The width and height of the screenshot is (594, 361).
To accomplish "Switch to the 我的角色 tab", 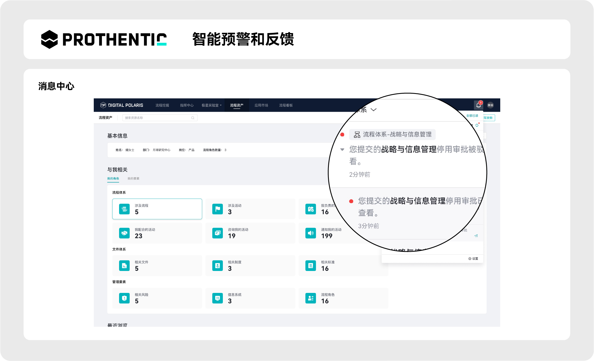I will point(113,178).
